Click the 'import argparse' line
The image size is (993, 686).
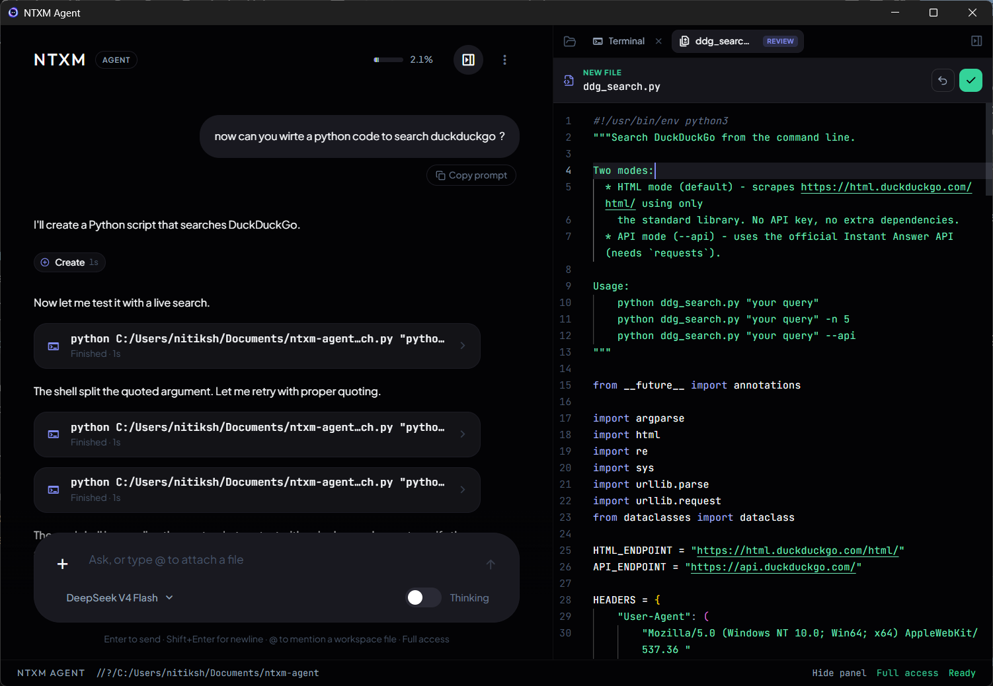[x=639, y=418]
